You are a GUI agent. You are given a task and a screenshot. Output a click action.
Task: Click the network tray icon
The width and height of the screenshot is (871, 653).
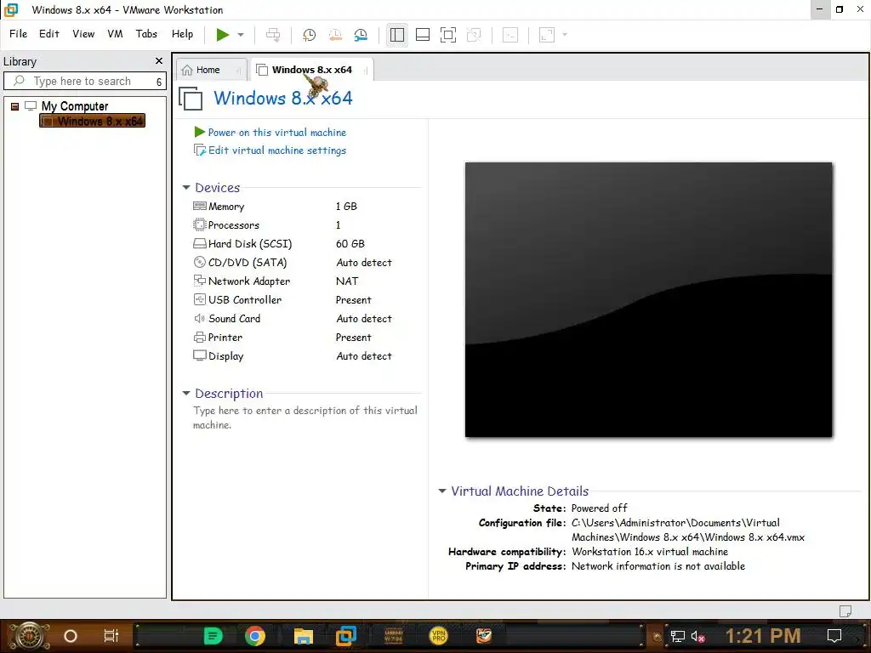click(x=677, y=636)
